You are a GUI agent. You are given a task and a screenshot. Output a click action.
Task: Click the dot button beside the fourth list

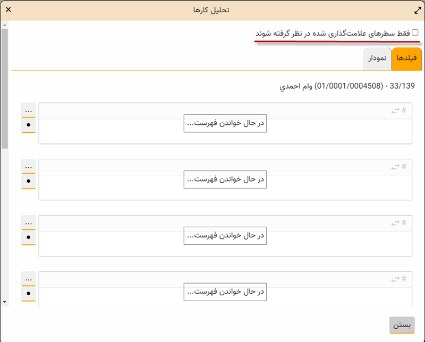click(29, 294)
